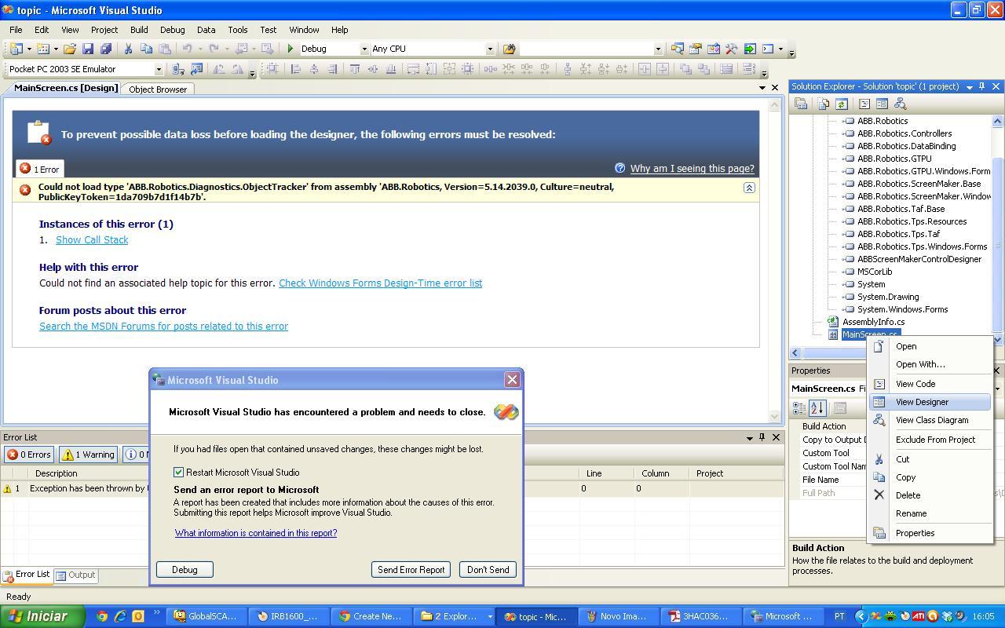Toggle the 1 Warning filter button

(88, 455)
